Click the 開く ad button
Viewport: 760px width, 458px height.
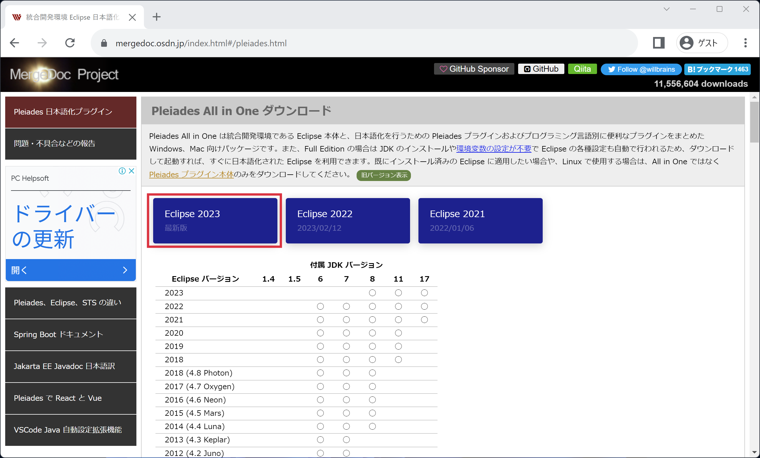[71, 270]
